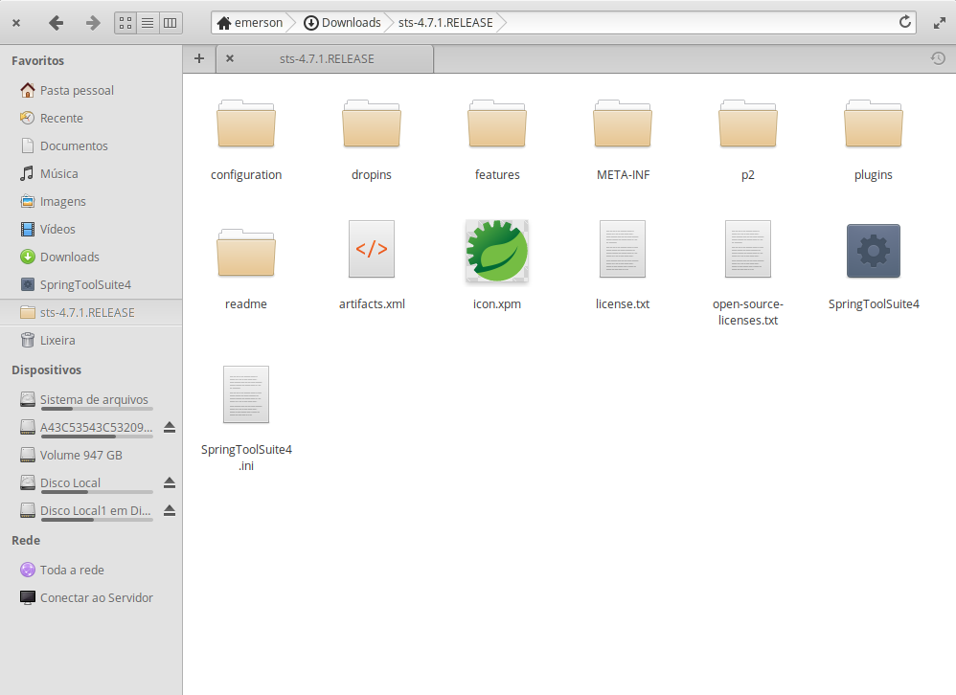The image size is (956, 695).
Task: Select the plugins folder
Action: (x=873, y=140)
